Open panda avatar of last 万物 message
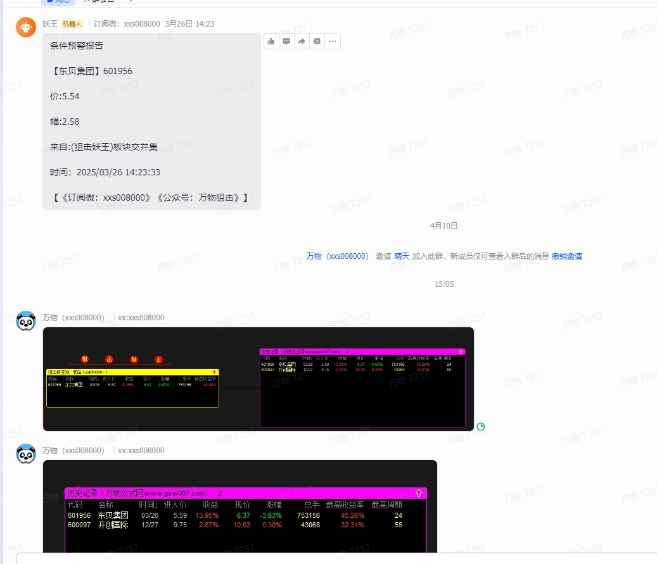Screen dimensions: 657x564 pos(26,454)
